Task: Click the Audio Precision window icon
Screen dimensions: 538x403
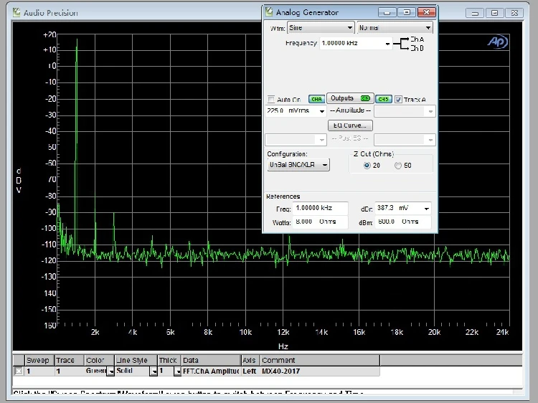Action: click(x=16, y=13)
